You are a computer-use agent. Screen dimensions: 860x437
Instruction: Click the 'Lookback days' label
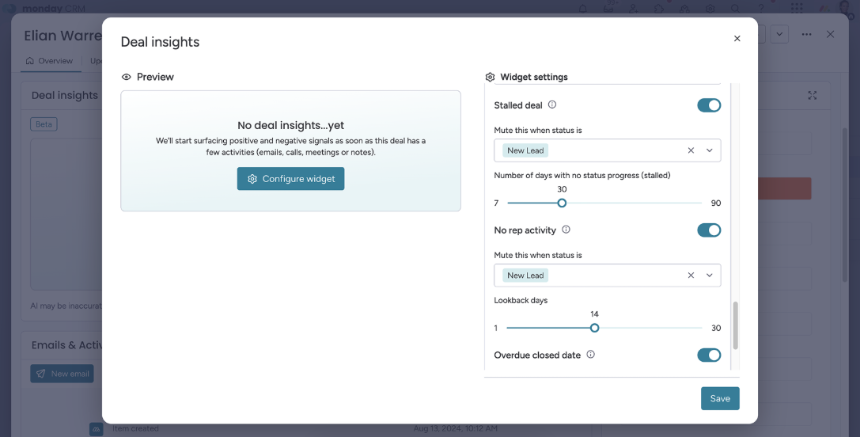pos(521,300)
